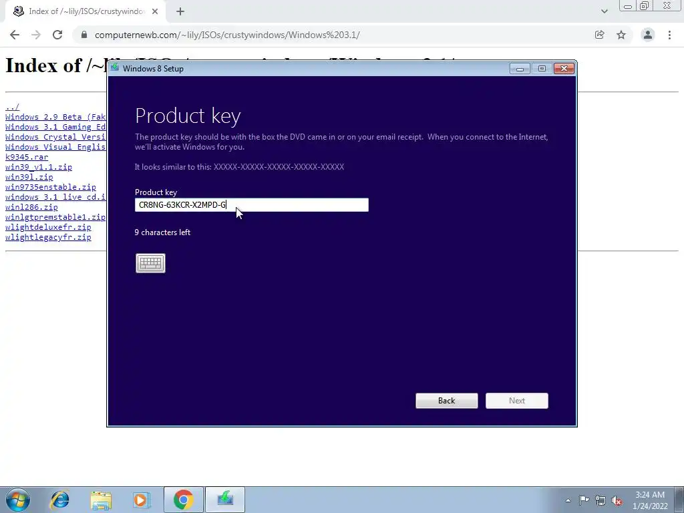Close the Index of tab
Viewport: 684px width, 513px height.
(155, 11)
